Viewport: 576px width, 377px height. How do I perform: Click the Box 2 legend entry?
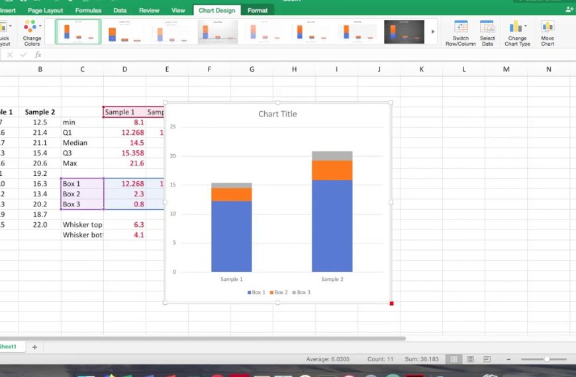tap(279, 292)
